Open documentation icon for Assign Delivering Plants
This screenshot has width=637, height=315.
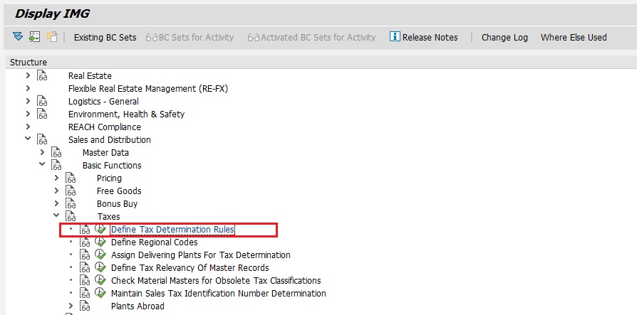[86, 255]
